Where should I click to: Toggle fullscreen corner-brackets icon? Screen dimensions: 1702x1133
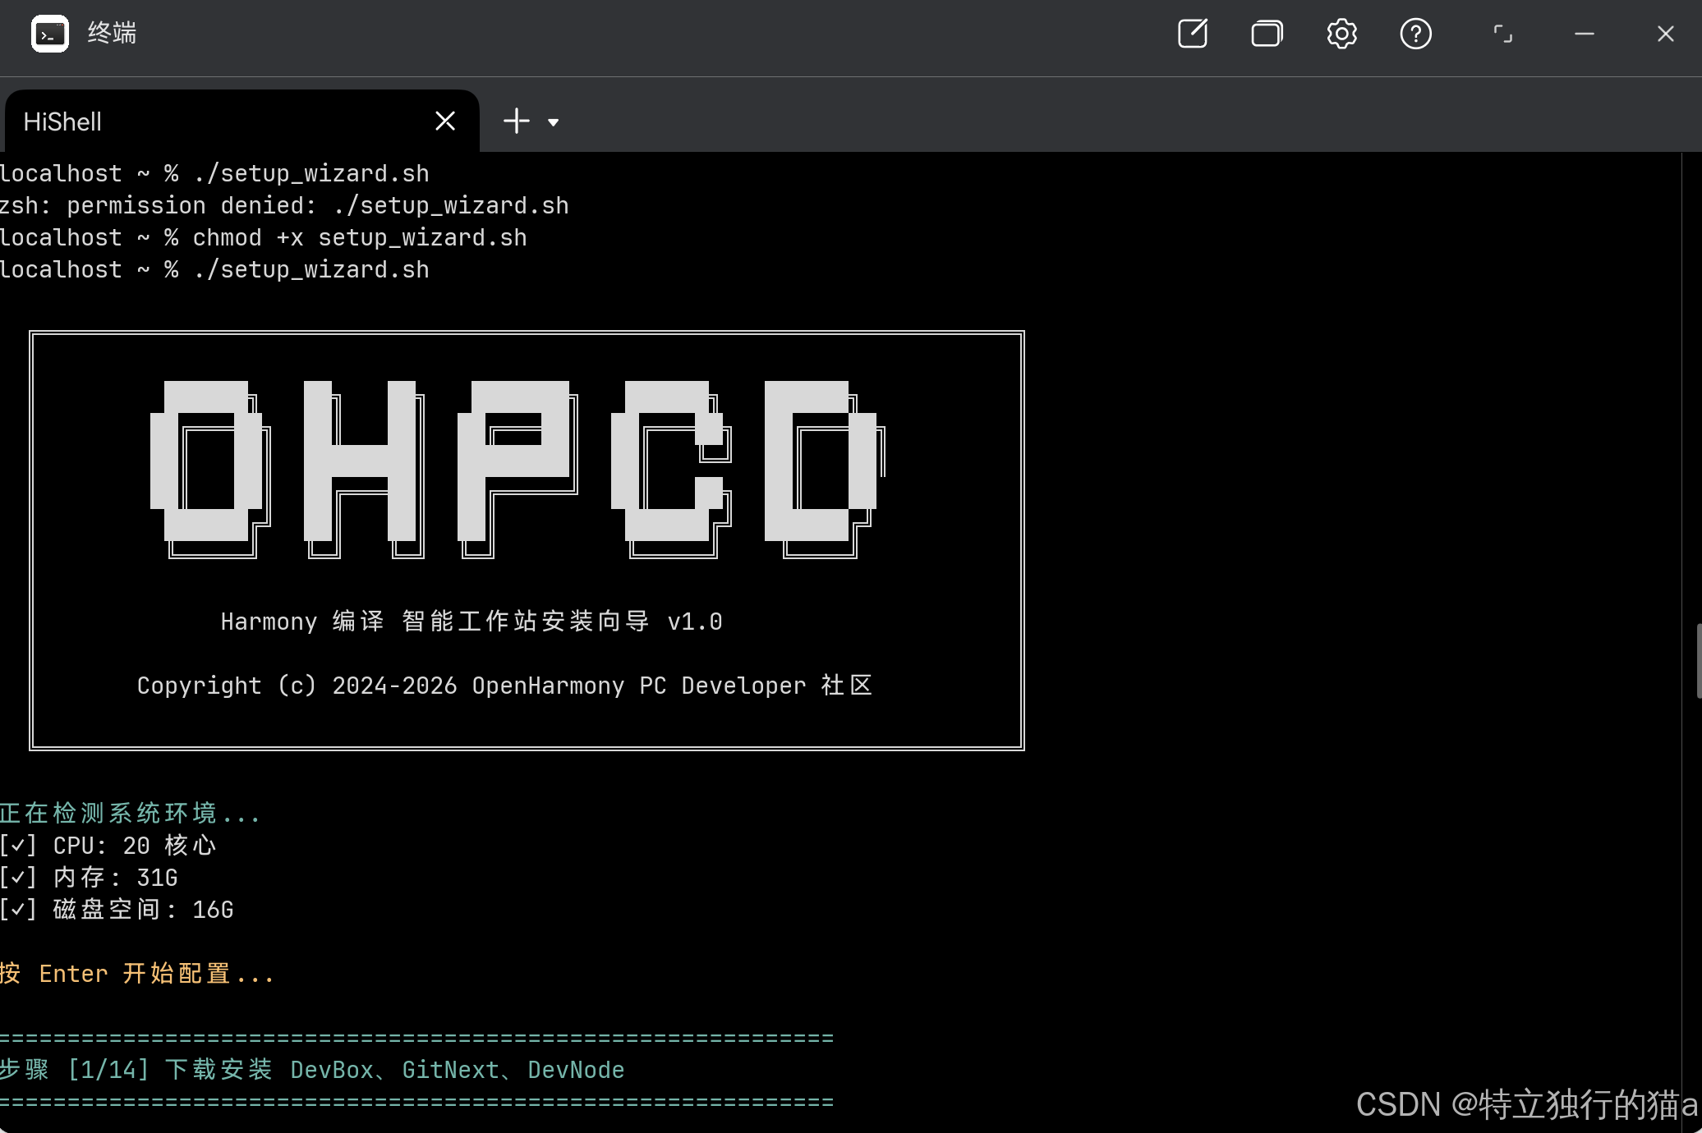click(x=1502, y=34)
